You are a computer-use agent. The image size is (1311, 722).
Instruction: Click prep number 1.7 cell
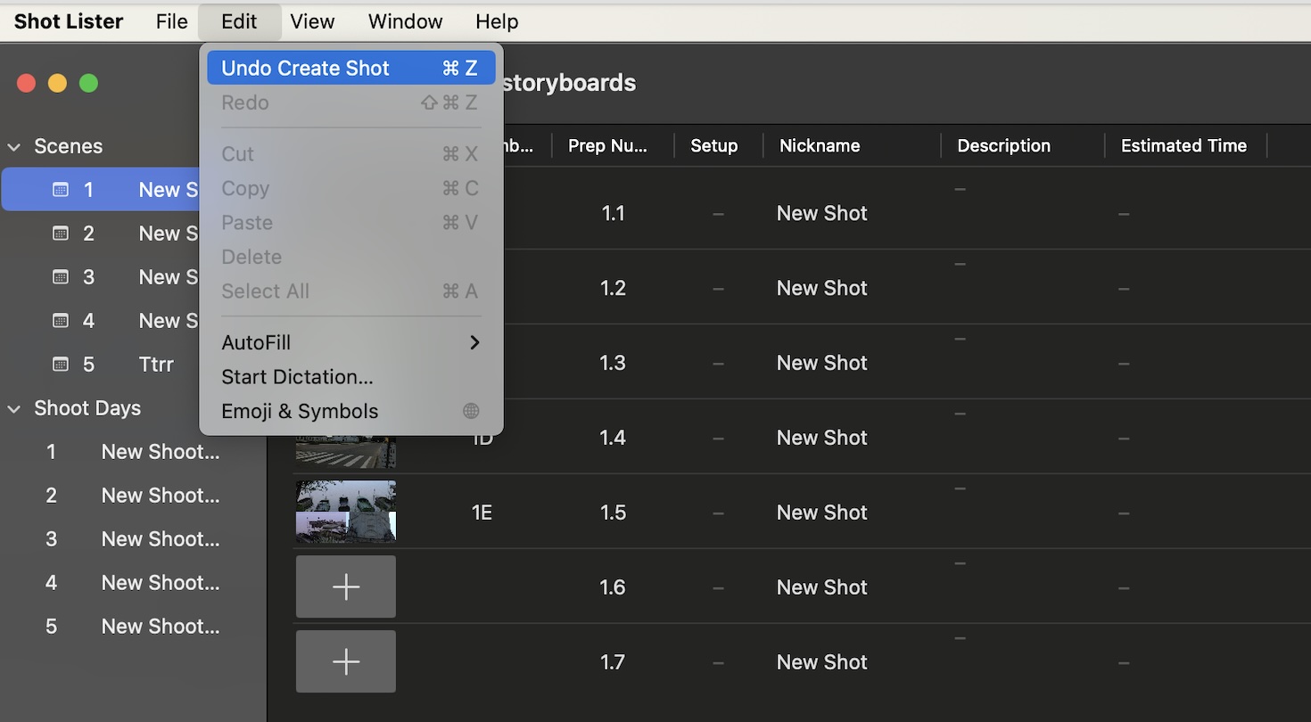click(613, 662)
